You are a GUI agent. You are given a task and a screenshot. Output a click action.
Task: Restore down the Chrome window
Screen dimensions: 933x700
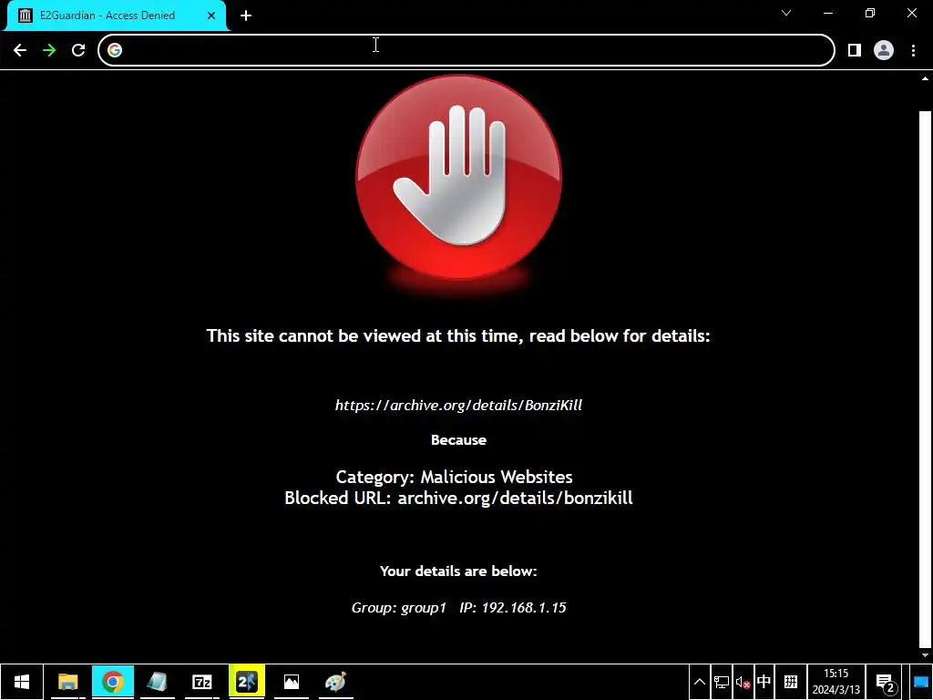coord(870,13)
